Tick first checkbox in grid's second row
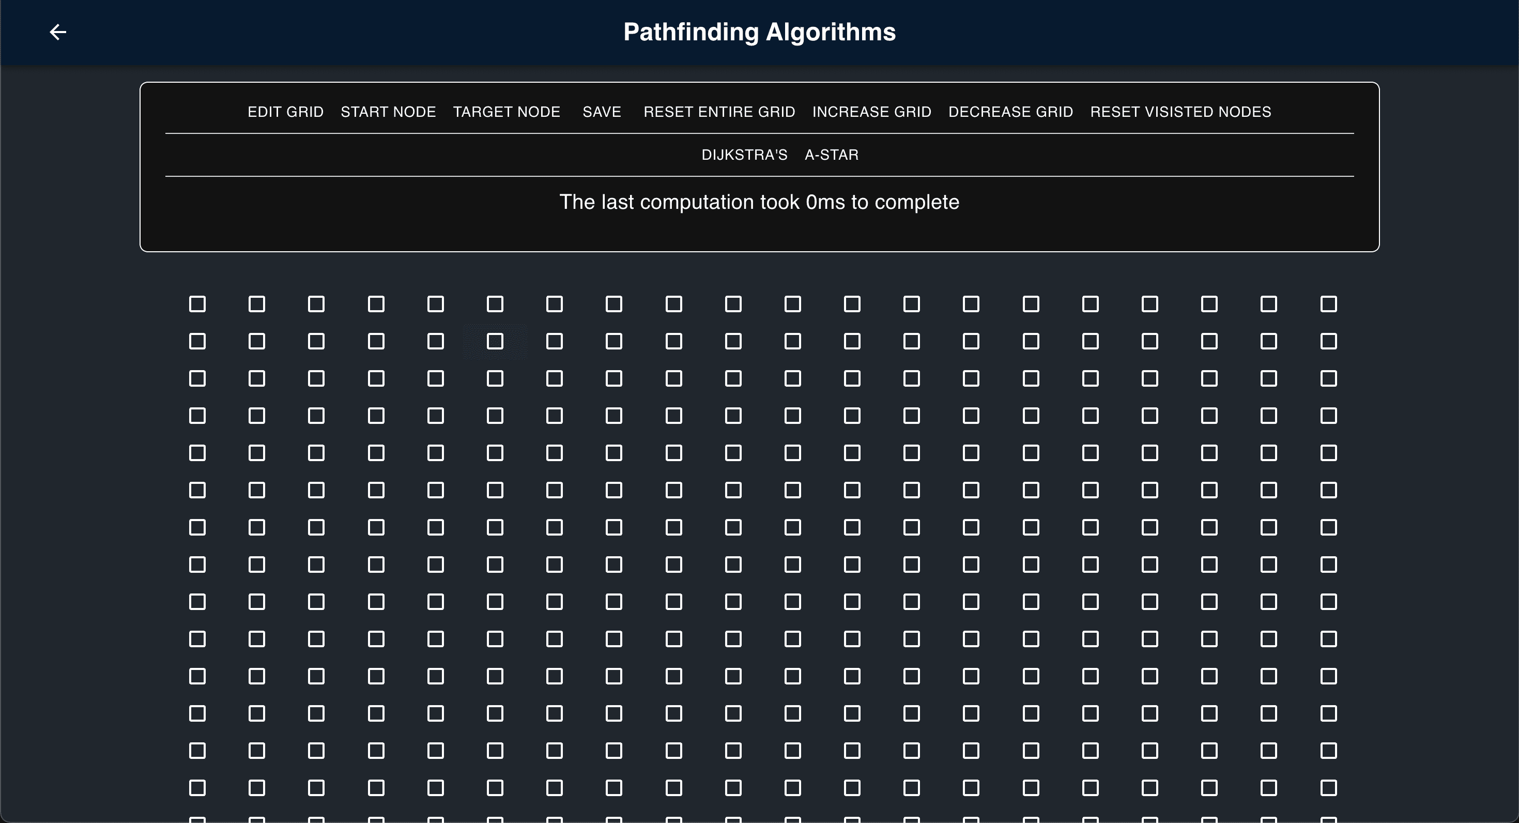 (197, 341)
